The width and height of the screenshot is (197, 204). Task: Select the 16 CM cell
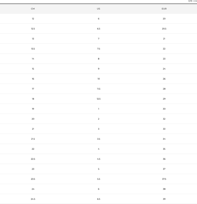[x=33, y=79]
